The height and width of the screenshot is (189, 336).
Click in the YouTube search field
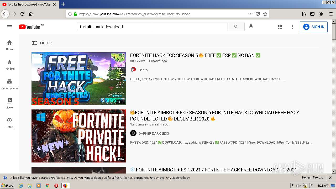[x=152, y=27]
